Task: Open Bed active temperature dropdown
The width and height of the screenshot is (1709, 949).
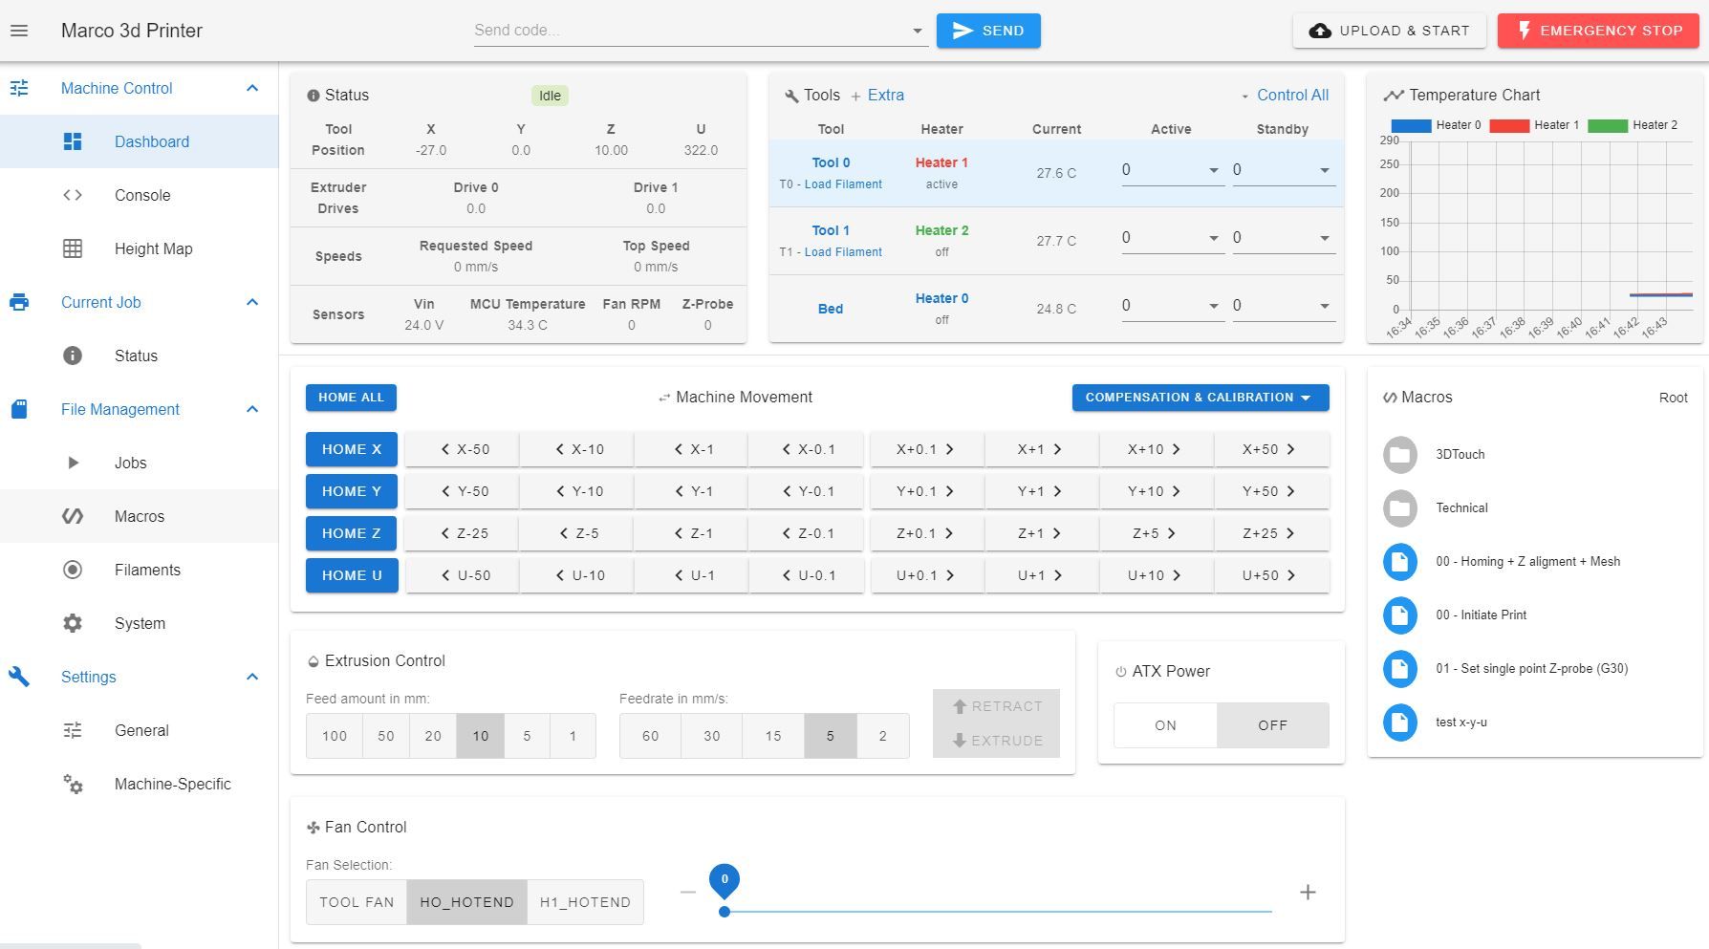Action: pos(1213,306)
